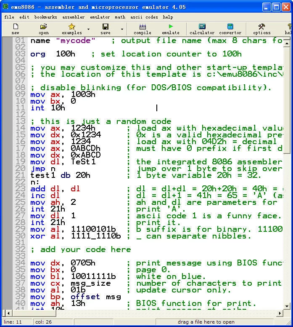This screenshot has width=293, height=327.
Task: Open the file menu
Action: (x=9, y=17)
